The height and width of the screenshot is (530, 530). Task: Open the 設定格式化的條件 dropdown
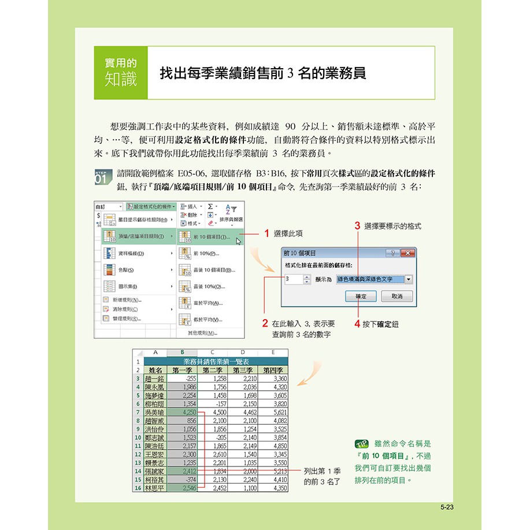coord(151,206)
